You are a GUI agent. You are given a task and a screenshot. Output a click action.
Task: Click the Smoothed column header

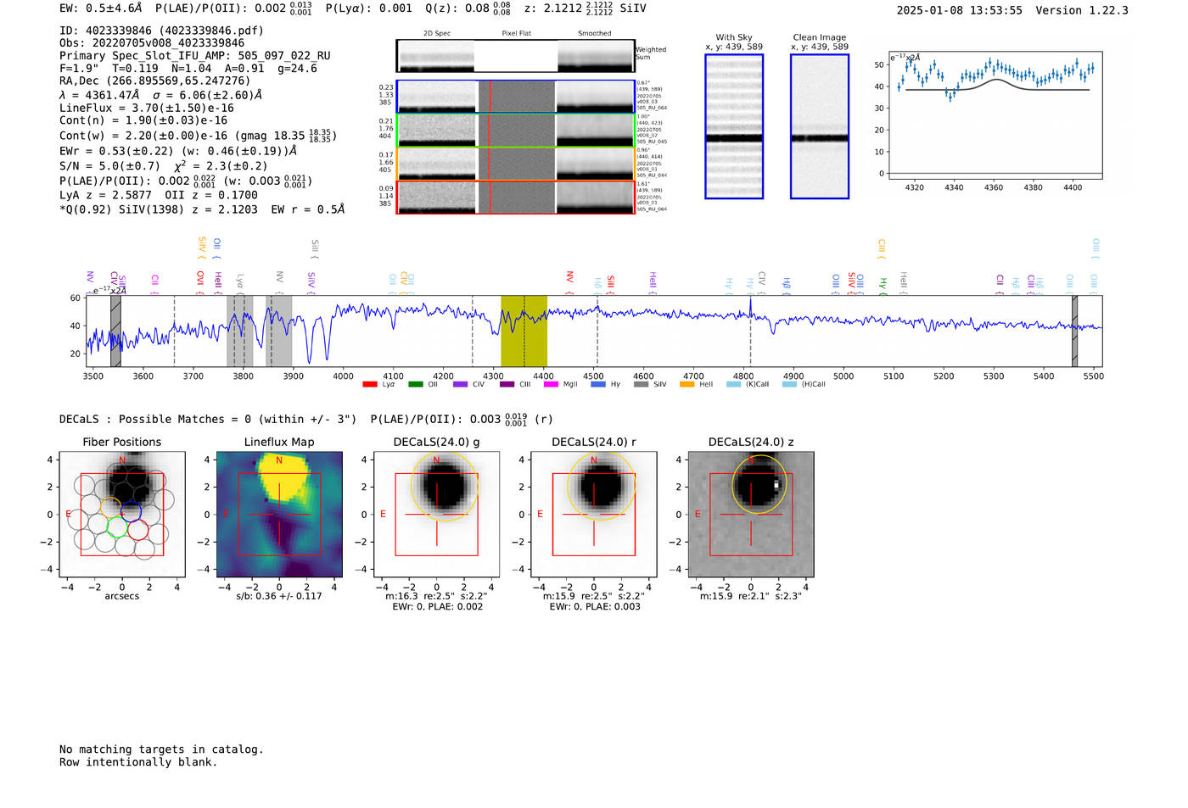click(x=595, y=34)
